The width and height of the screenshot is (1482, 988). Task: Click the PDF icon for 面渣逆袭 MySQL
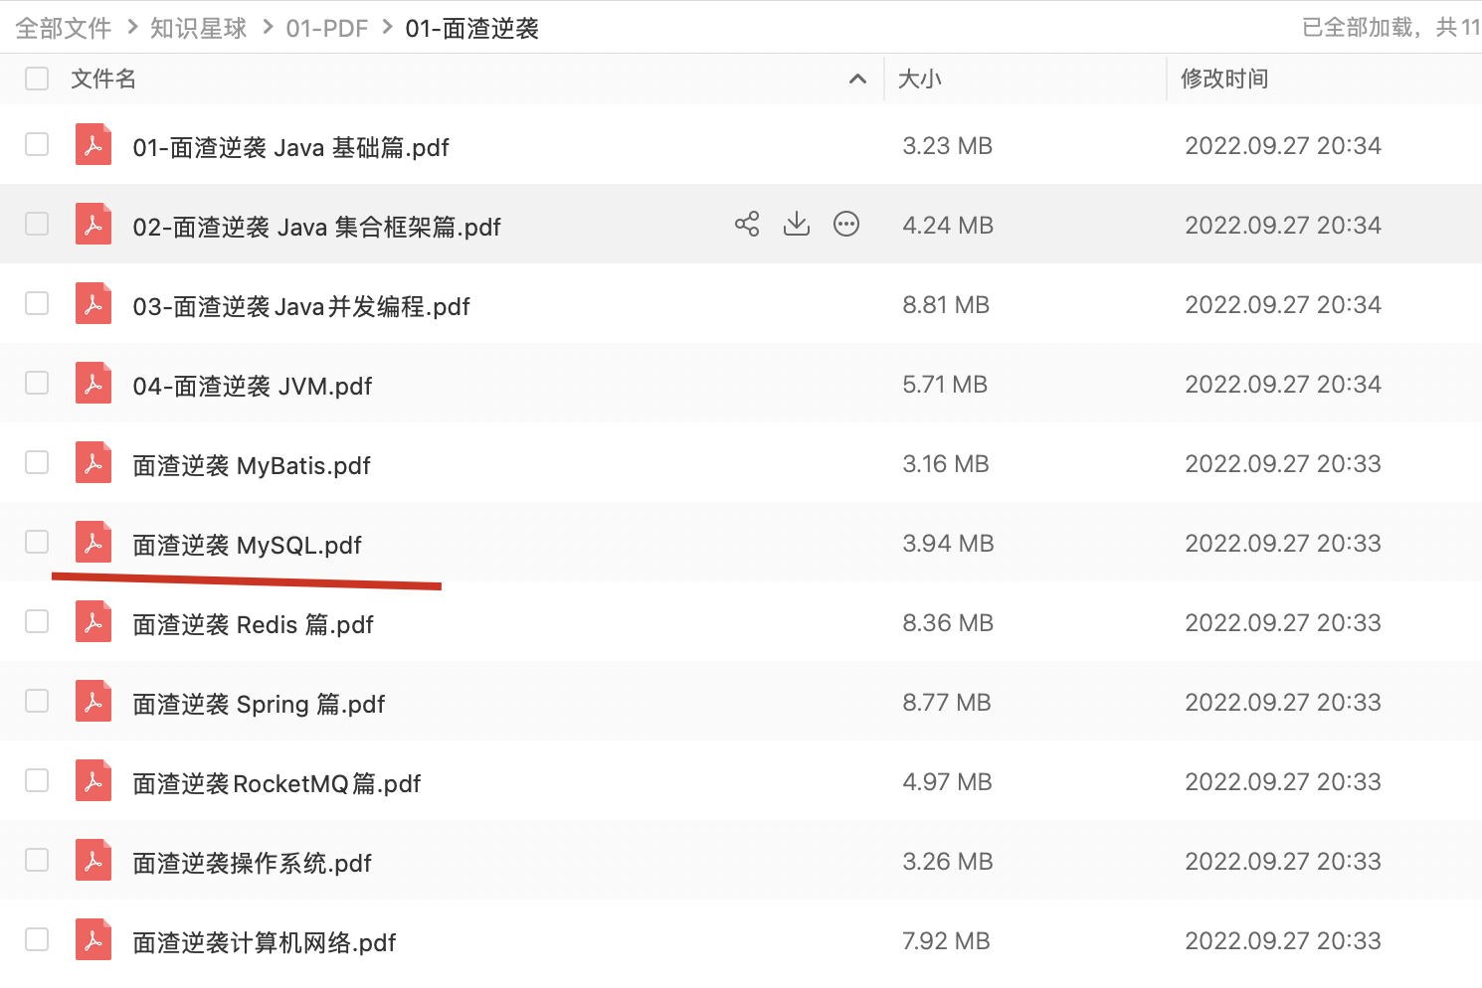tap(93, 542)
